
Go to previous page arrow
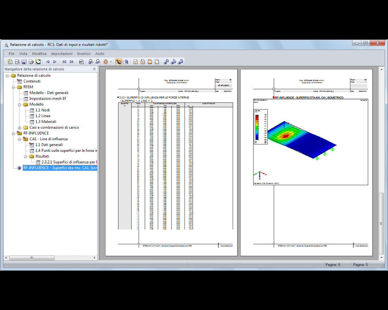tap(48, 62)
